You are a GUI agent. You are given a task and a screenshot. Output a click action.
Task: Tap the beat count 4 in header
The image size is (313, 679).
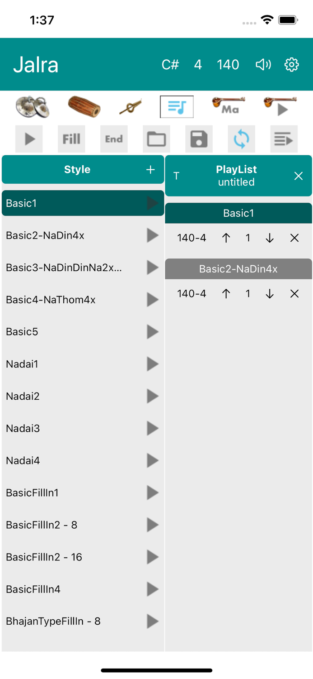point(198,65)
